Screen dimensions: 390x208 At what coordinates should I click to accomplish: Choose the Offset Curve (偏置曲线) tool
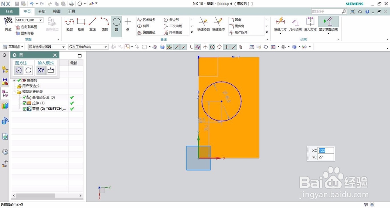pyautogui.click(x=147, y=32)
